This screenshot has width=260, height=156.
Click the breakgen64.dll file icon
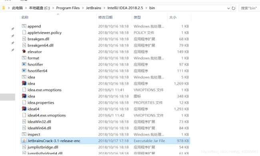pyautogui.click(x=24, y=45)
